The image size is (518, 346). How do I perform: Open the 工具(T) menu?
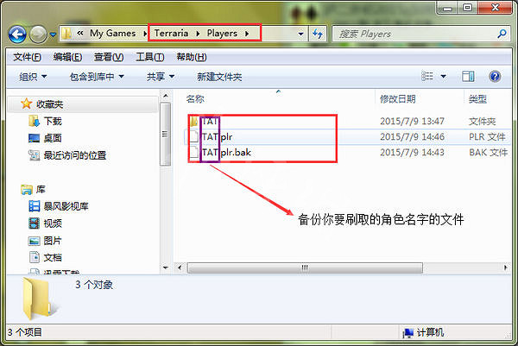coord(149,57)
